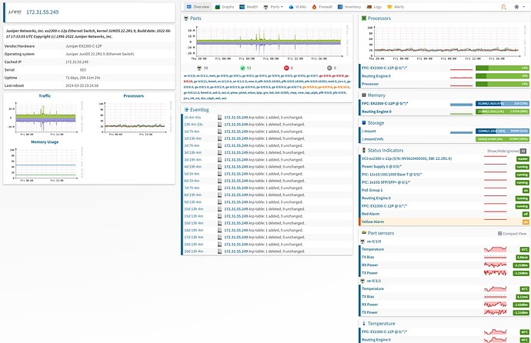Click the red down-ports icon showing 6

(286, 68)
